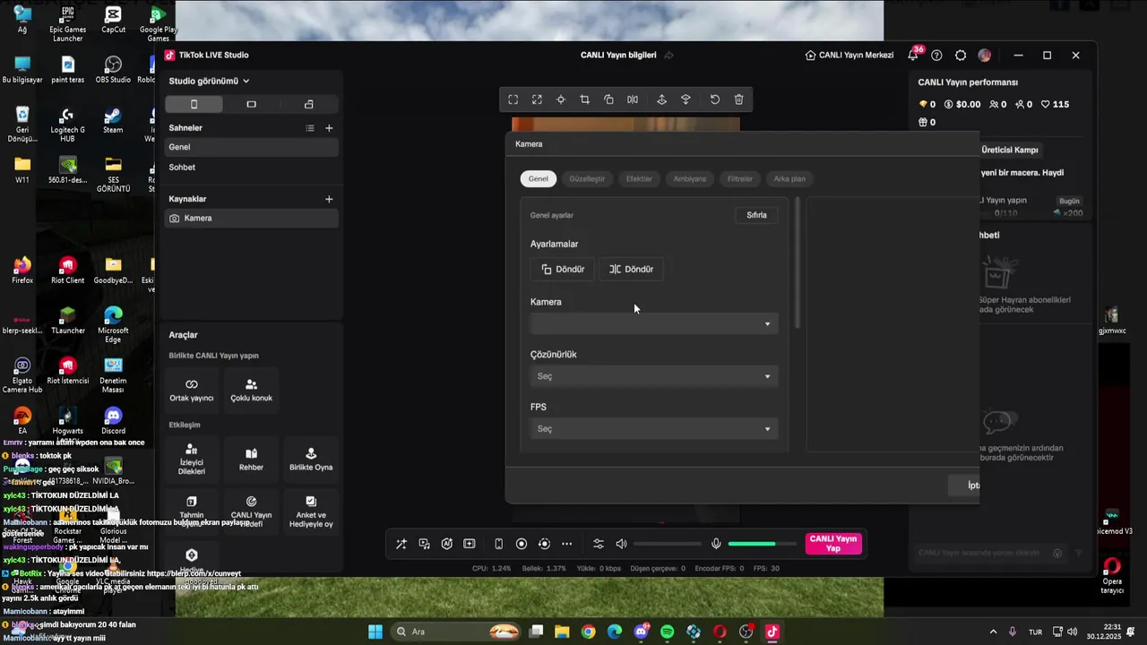Open the Anket ve Hediyeyle oy tool

[311, 512]
